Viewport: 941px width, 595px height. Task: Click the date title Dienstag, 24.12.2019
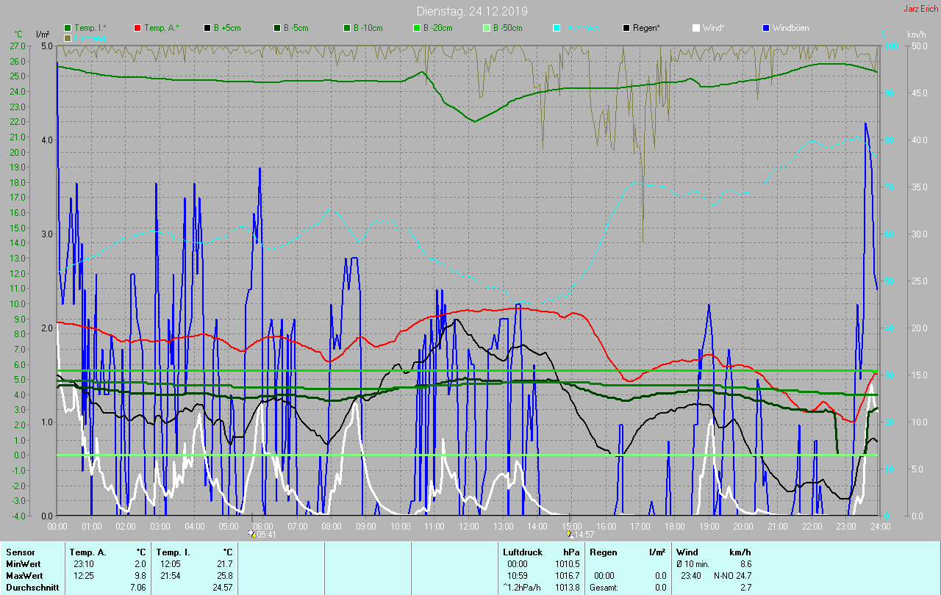point(471,11)
